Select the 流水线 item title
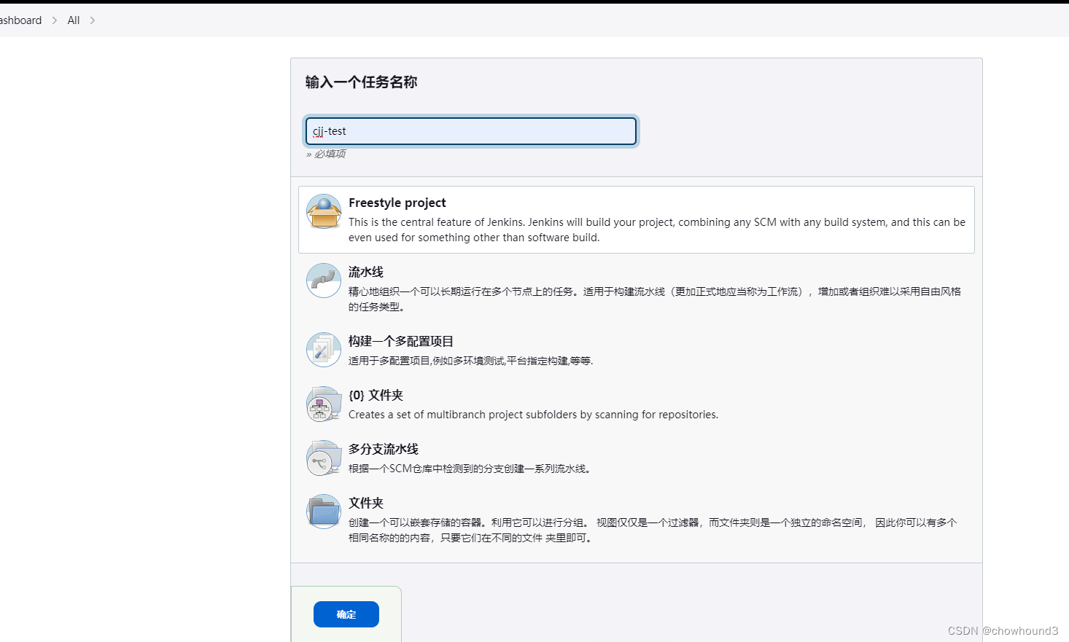 click(366, 272)
